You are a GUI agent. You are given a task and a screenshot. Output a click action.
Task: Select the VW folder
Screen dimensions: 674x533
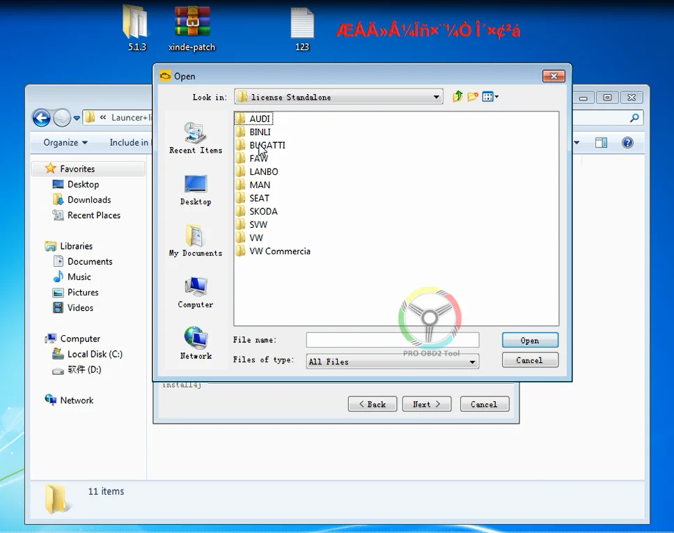point(249,238)
